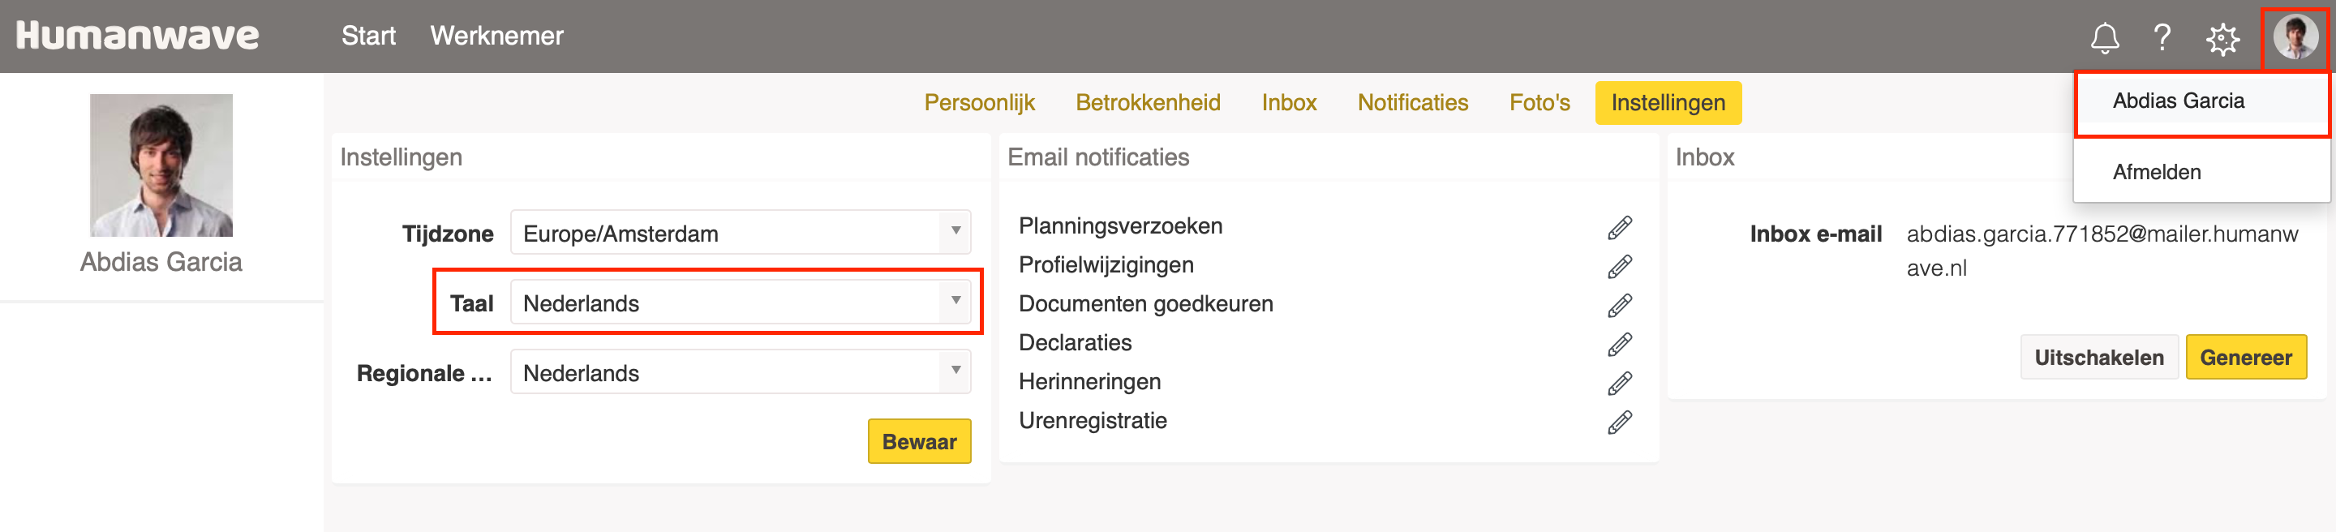Screen dimensions: 2336x532
Task: Click the Genereer button
Action: 2245,357
